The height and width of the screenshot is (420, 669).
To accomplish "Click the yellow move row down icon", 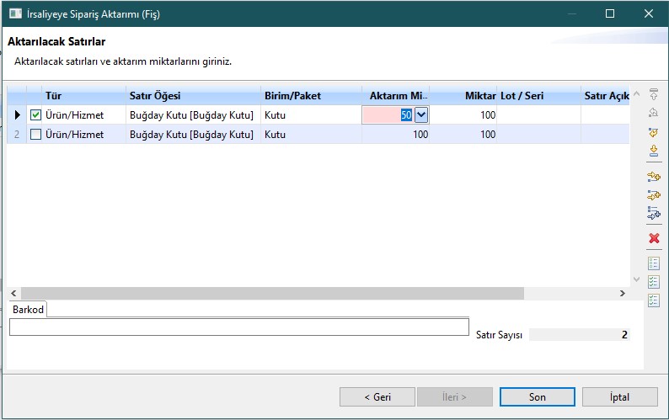I will (653, 132).
